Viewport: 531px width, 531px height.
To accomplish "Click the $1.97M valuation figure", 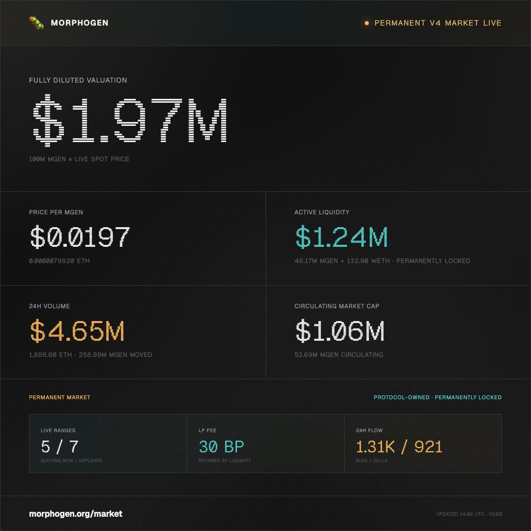I will pos(130,120).
